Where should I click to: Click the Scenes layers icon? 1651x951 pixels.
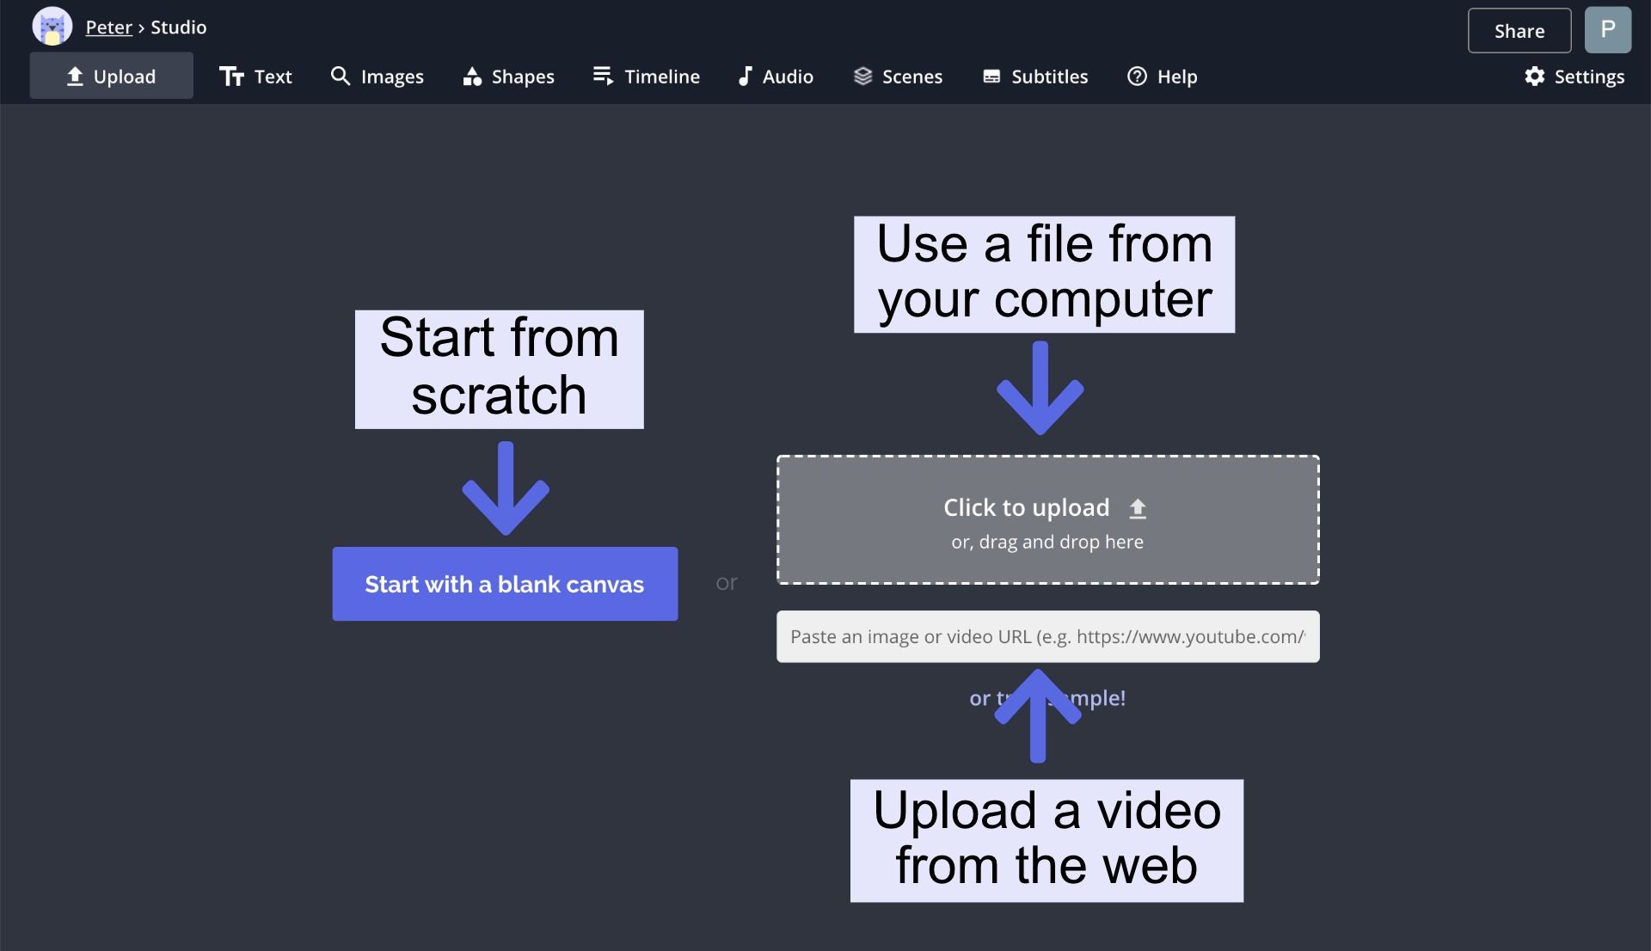pyautogui.click(x=862, y=77)
